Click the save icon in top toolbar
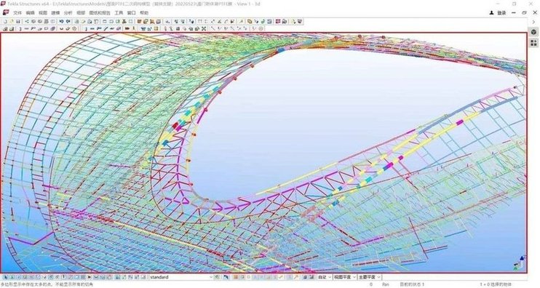Screen dimensions: 540x288 pos(18,21)
